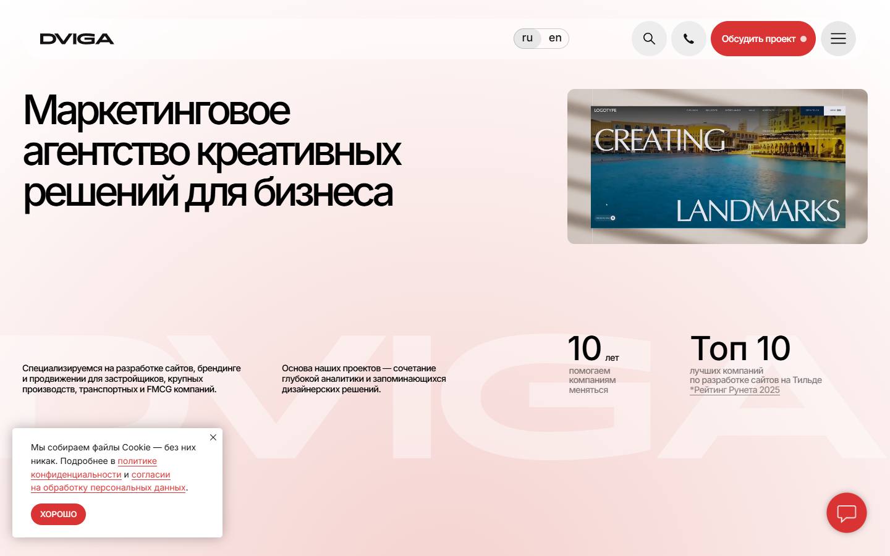The width and height of the screenshot is (890, 556).
Task: Click the DVIGA logo in header
Action: click(77, 39)
